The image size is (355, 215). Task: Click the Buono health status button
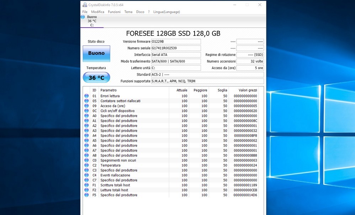point(96,53)
